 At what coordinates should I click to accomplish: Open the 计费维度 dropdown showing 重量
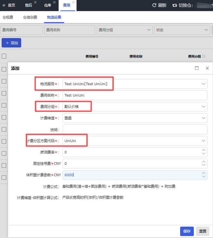[204, 118]
